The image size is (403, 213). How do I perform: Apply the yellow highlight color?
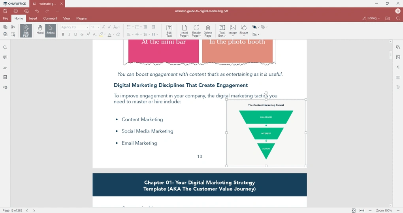click(x=101, y=34)
